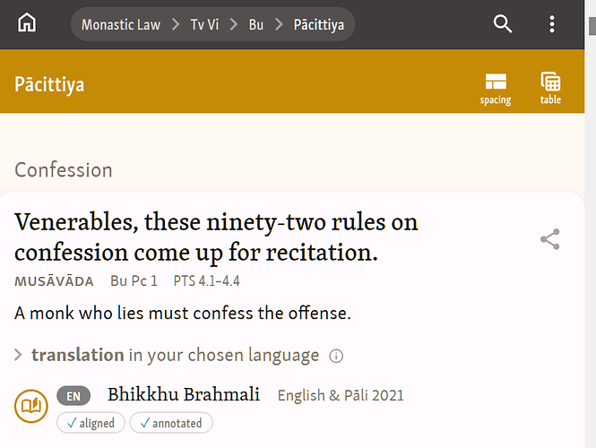Toggle the spacing view icon
The height and width of the screenshot is (448, 596).
(x=496, y=89)
